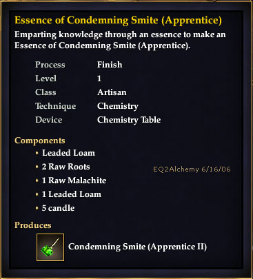Click the Artisan class value
Screen dimensions: 253x279
[x=112, y=92]
